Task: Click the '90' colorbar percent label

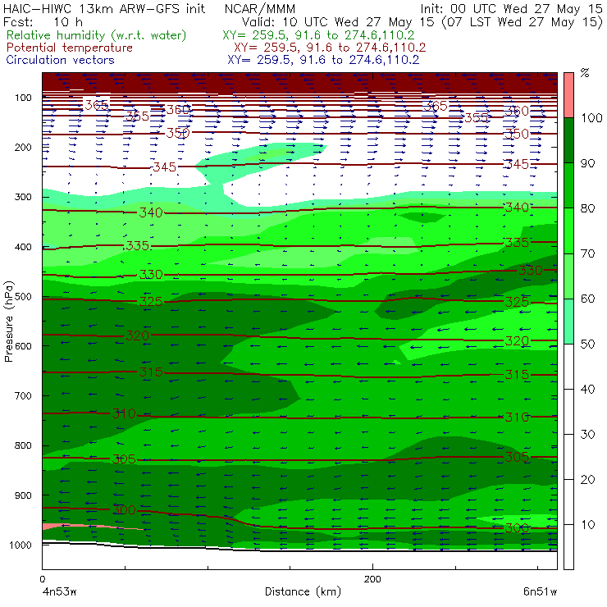Action: (587, 163)
